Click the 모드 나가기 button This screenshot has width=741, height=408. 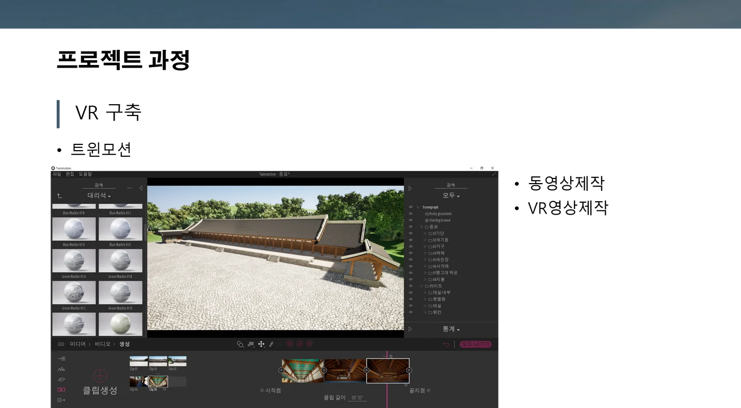476,344
